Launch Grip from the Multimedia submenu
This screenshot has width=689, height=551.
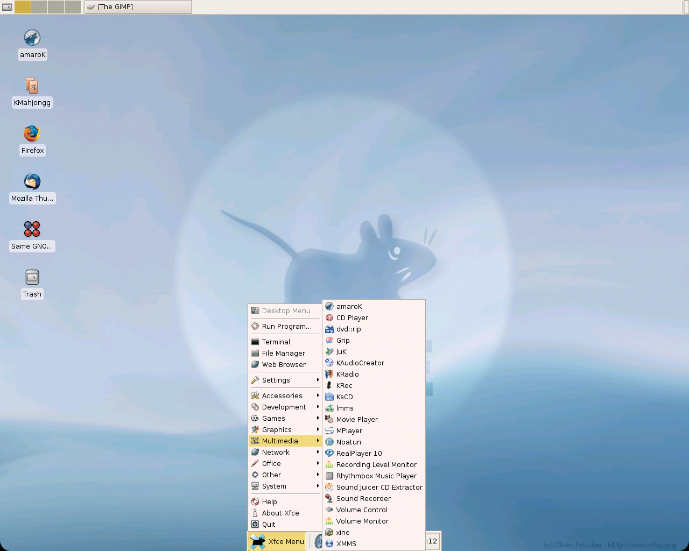point(374,340)
